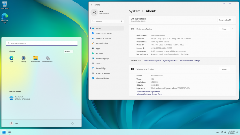Open Accessibility settings category
240x135 pixels.
tap(107, 68)
